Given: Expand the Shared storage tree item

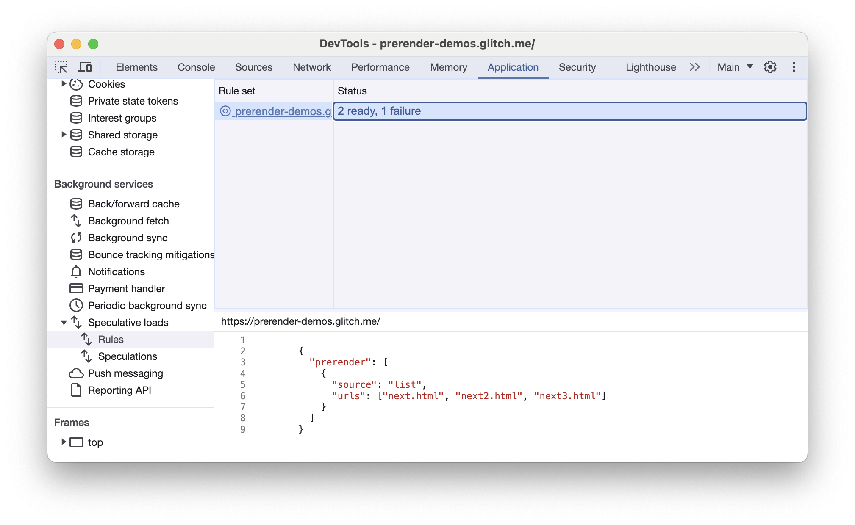Looking at the screenshot, I should (x=64, y=135).
